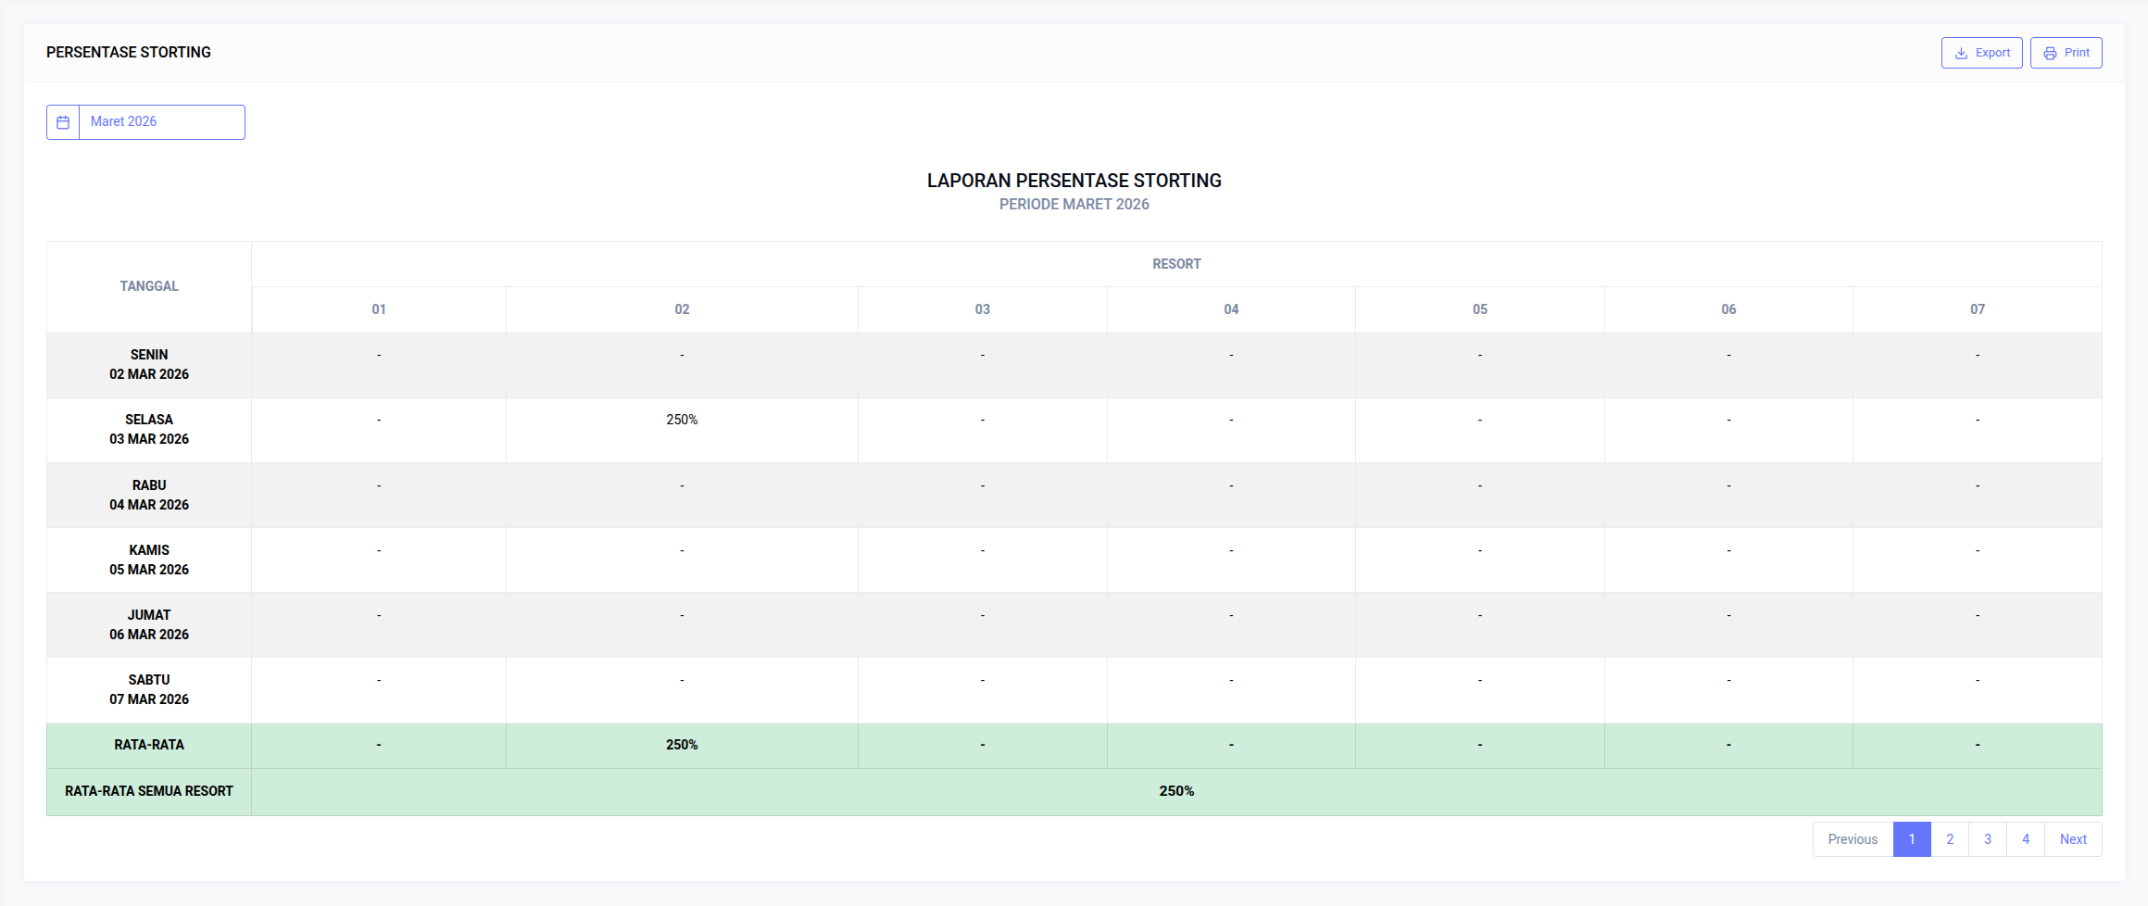Select the active page 1 button

point(1912,839)
